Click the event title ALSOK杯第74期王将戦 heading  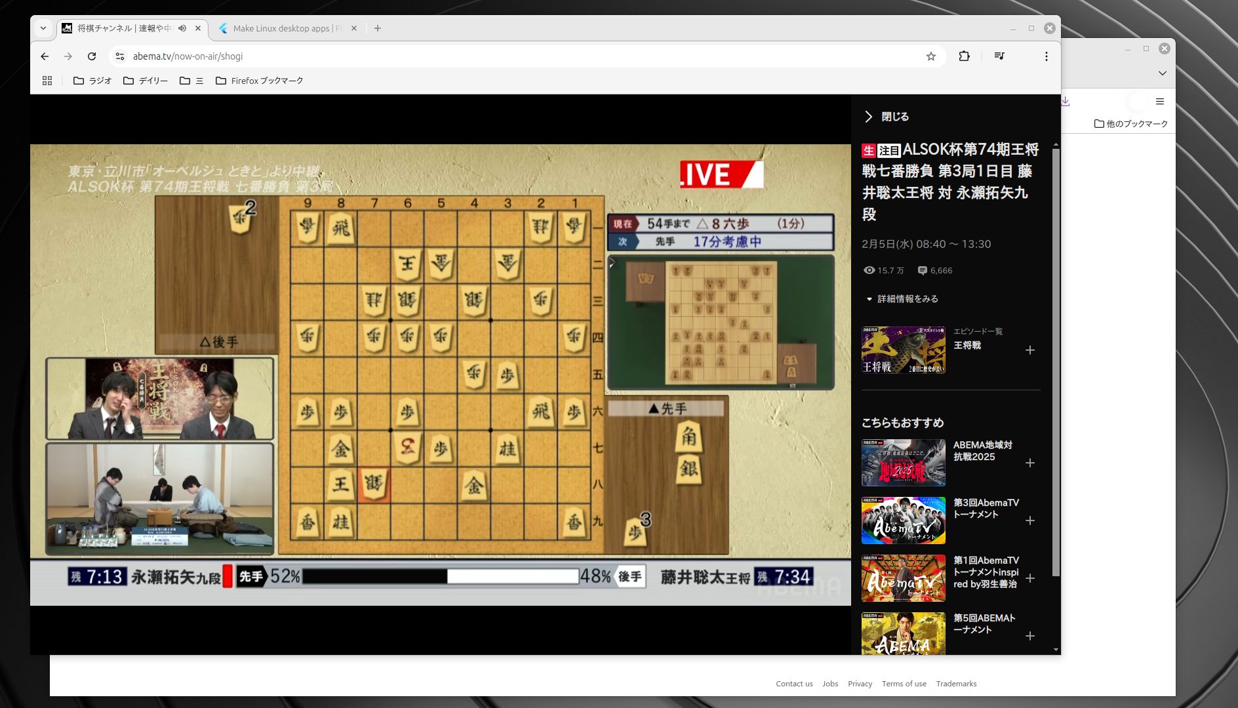950,182
